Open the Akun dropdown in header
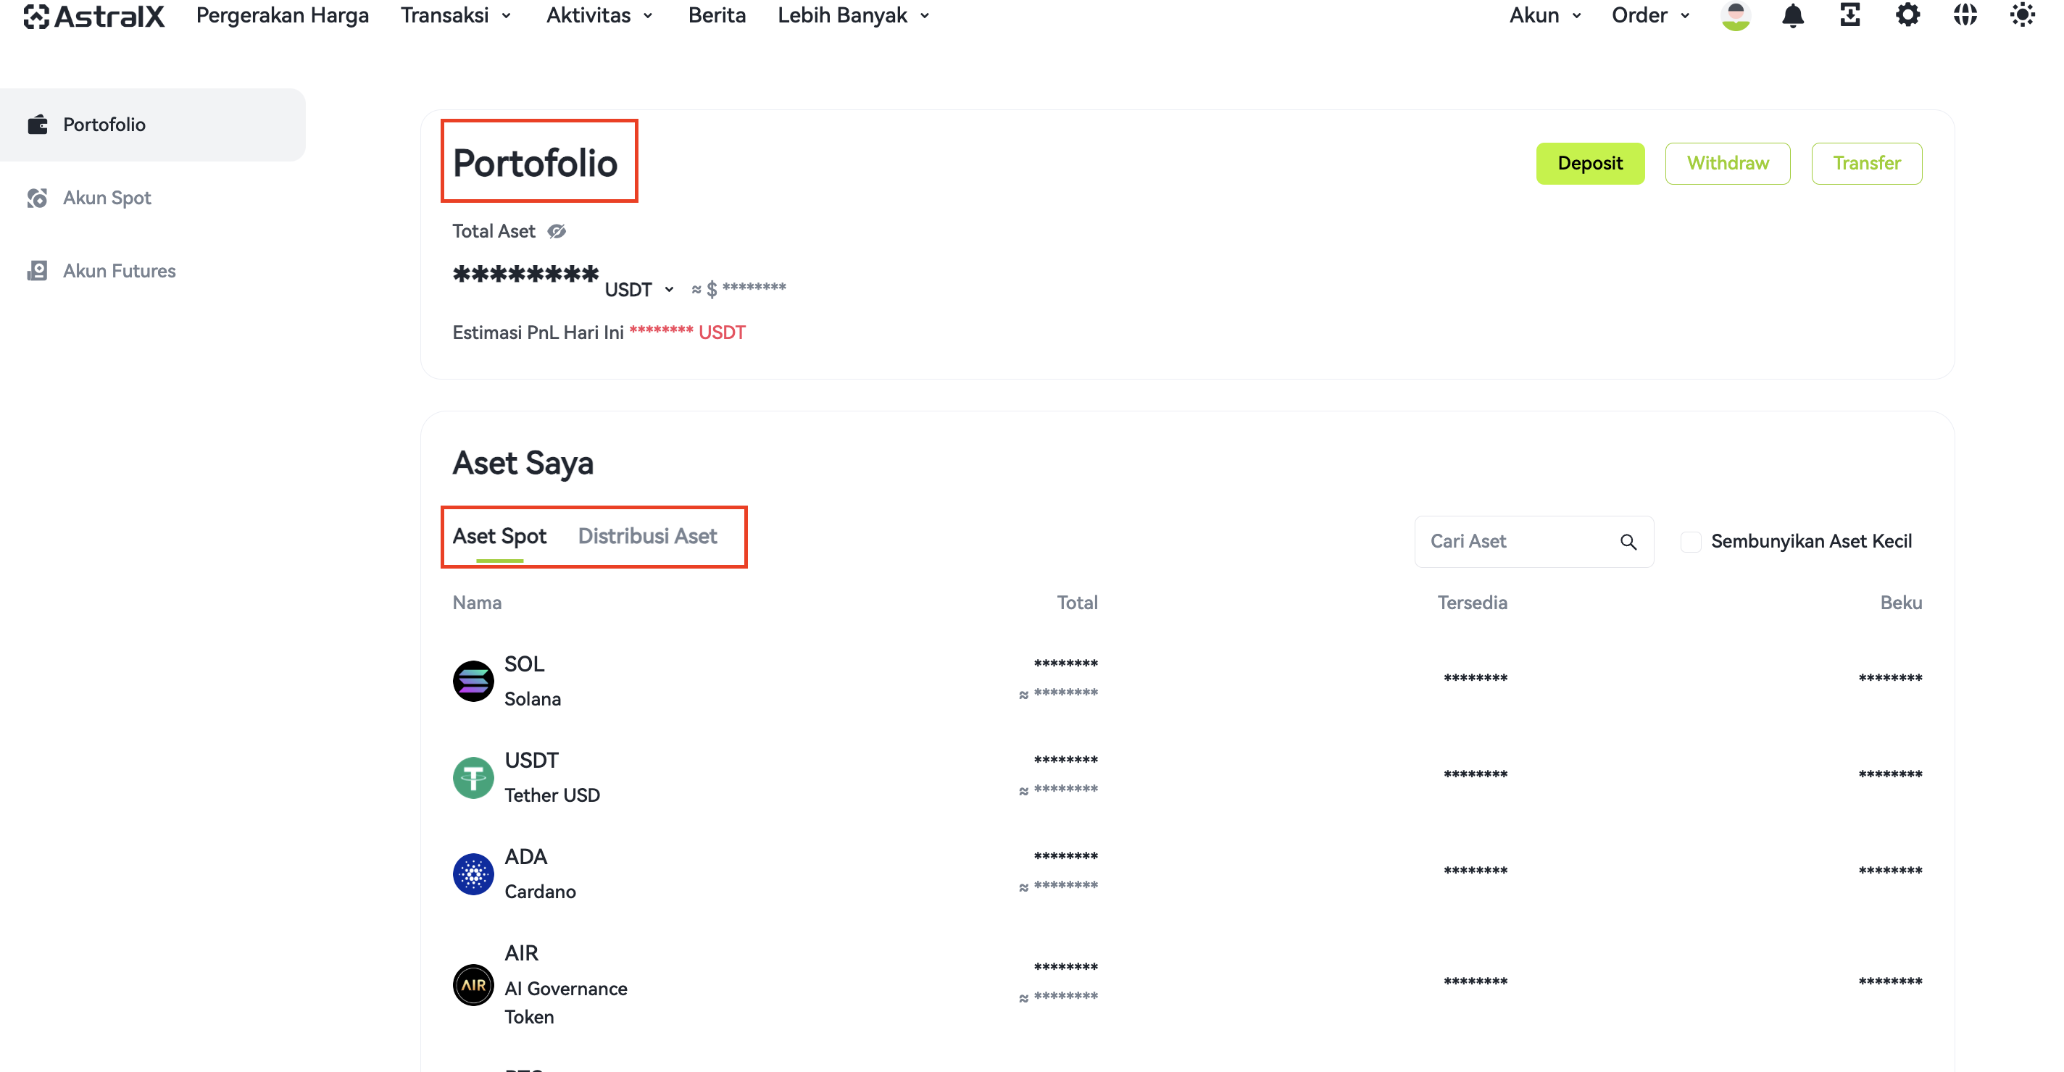This screenshot has width=2064, height=1072. 1545,15
